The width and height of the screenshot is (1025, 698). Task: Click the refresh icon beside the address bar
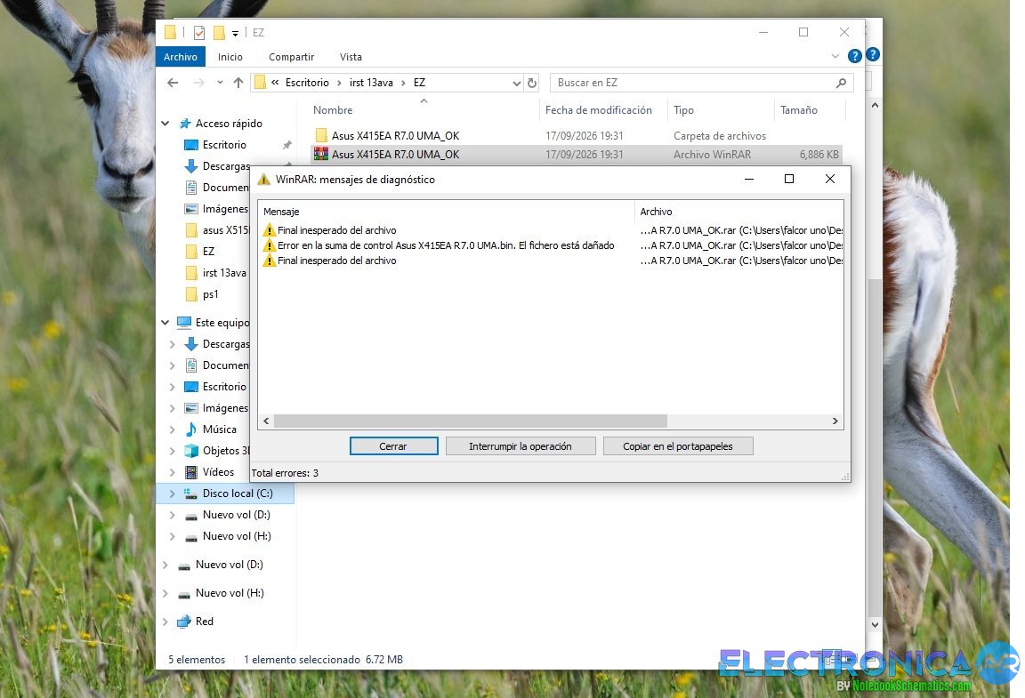pos(532,83)
